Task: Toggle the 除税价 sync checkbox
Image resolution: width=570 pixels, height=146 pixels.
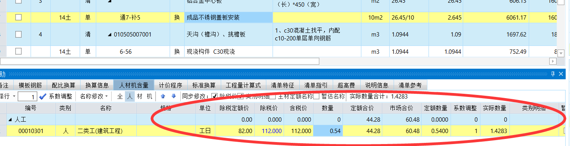Action: [x=214, y=96]
